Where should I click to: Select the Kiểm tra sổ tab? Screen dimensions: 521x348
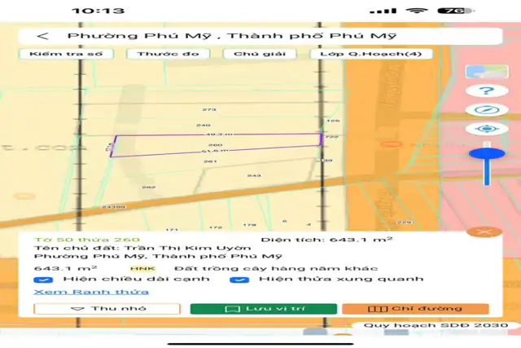coord(66,54)
